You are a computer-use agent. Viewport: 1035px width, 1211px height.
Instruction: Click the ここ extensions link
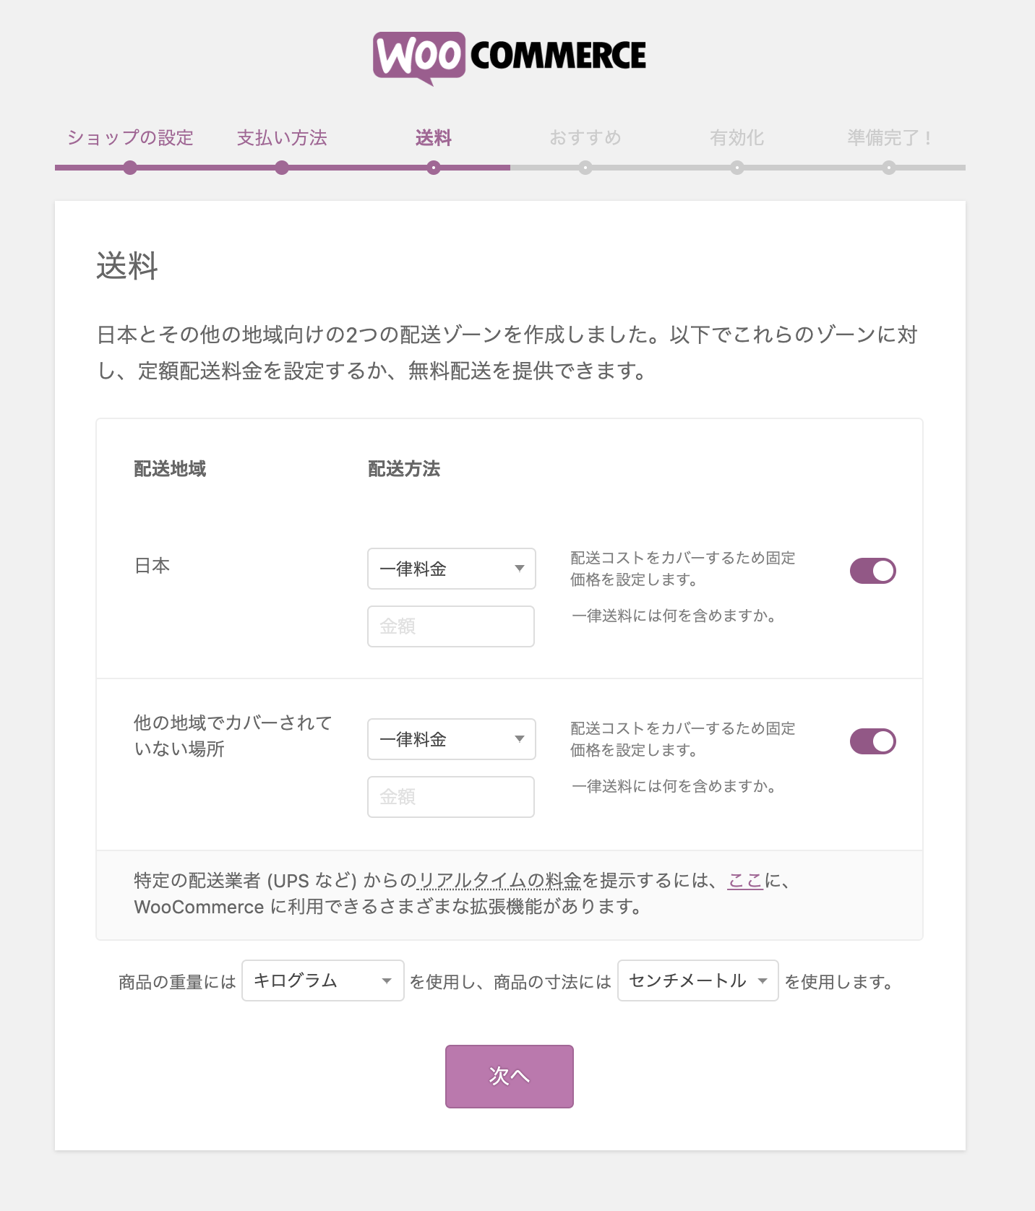pos(745,880)
